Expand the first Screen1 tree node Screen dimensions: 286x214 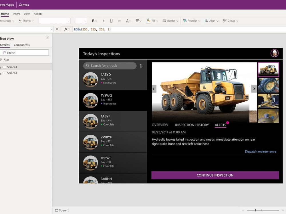pos(1,68)
